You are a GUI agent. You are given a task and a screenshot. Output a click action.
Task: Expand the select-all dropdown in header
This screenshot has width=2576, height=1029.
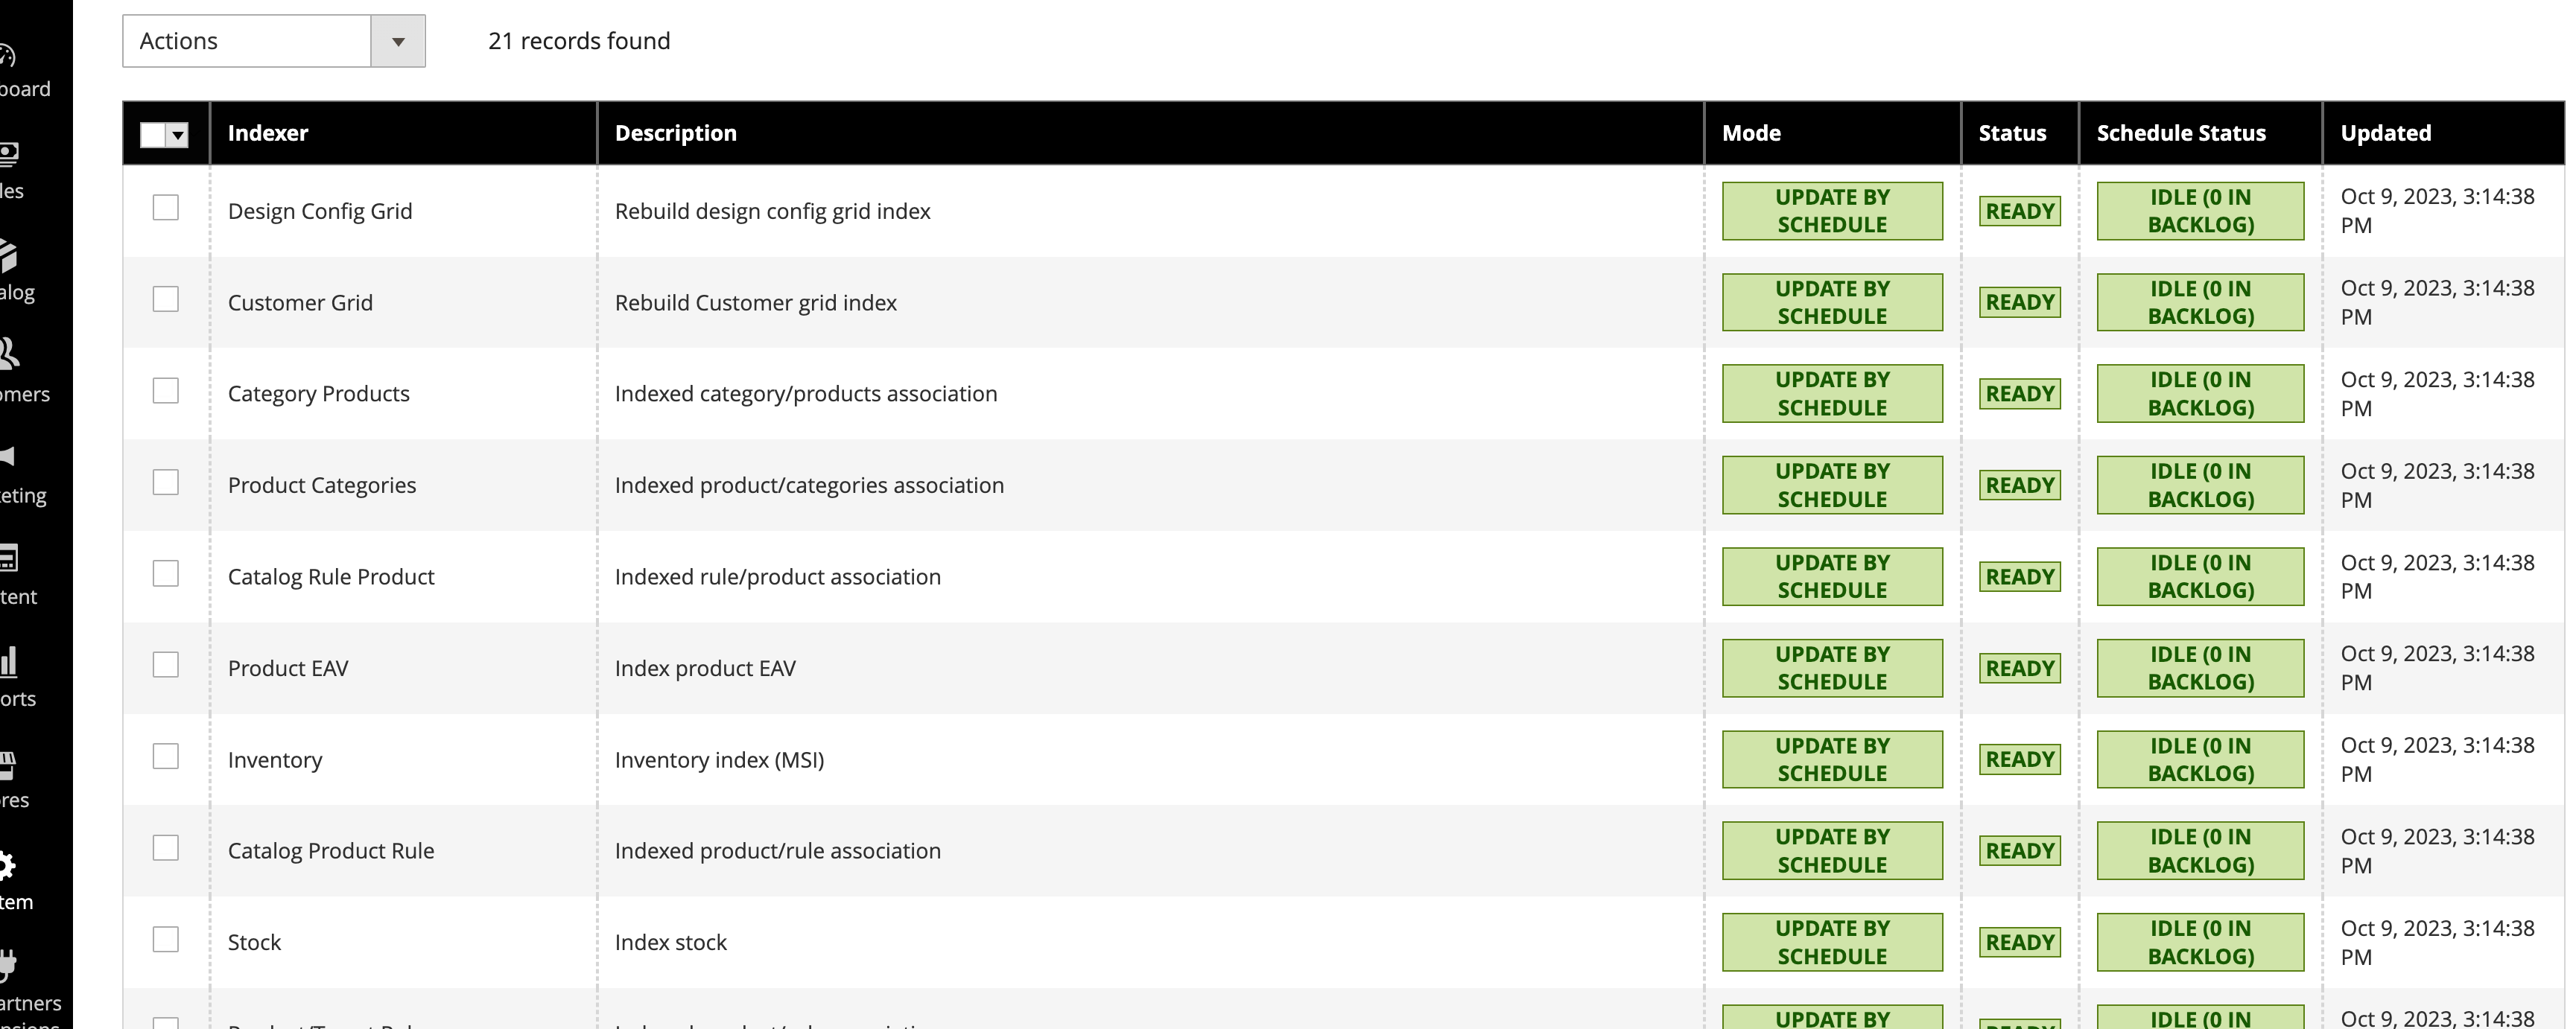click(x=178, y=135)
